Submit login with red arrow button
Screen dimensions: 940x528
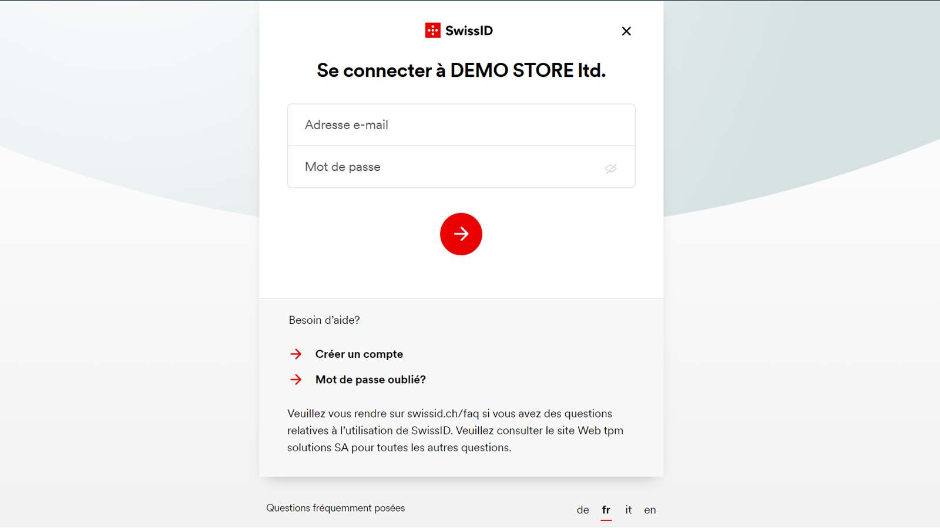pyautogui.click(x=461, y=234)
